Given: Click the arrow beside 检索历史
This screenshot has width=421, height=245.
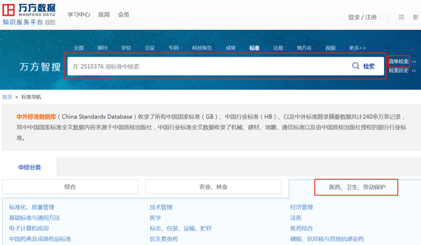Looking at the screenshot, I should [x=414, y=71].
